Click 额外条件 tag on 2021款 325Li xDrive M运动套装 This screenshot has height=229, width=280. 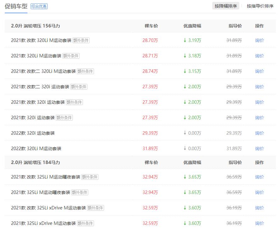pyautogui.click(x=85, y=223)
